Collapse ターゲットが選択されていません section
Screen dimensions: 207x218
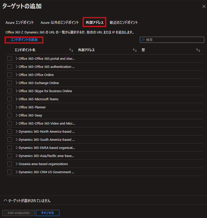[5, 200]
